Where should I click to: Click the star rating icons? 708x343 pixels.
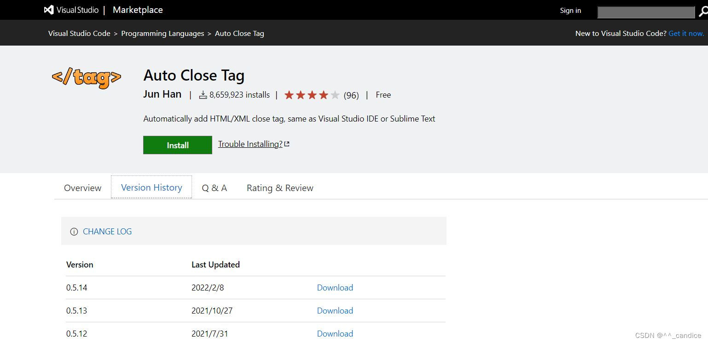312,95
